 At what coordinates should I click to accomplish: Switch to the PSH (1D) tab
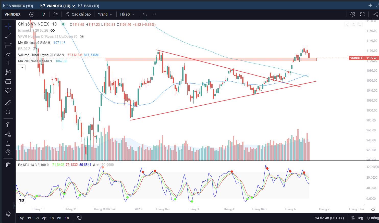click(x=89, y=6)
